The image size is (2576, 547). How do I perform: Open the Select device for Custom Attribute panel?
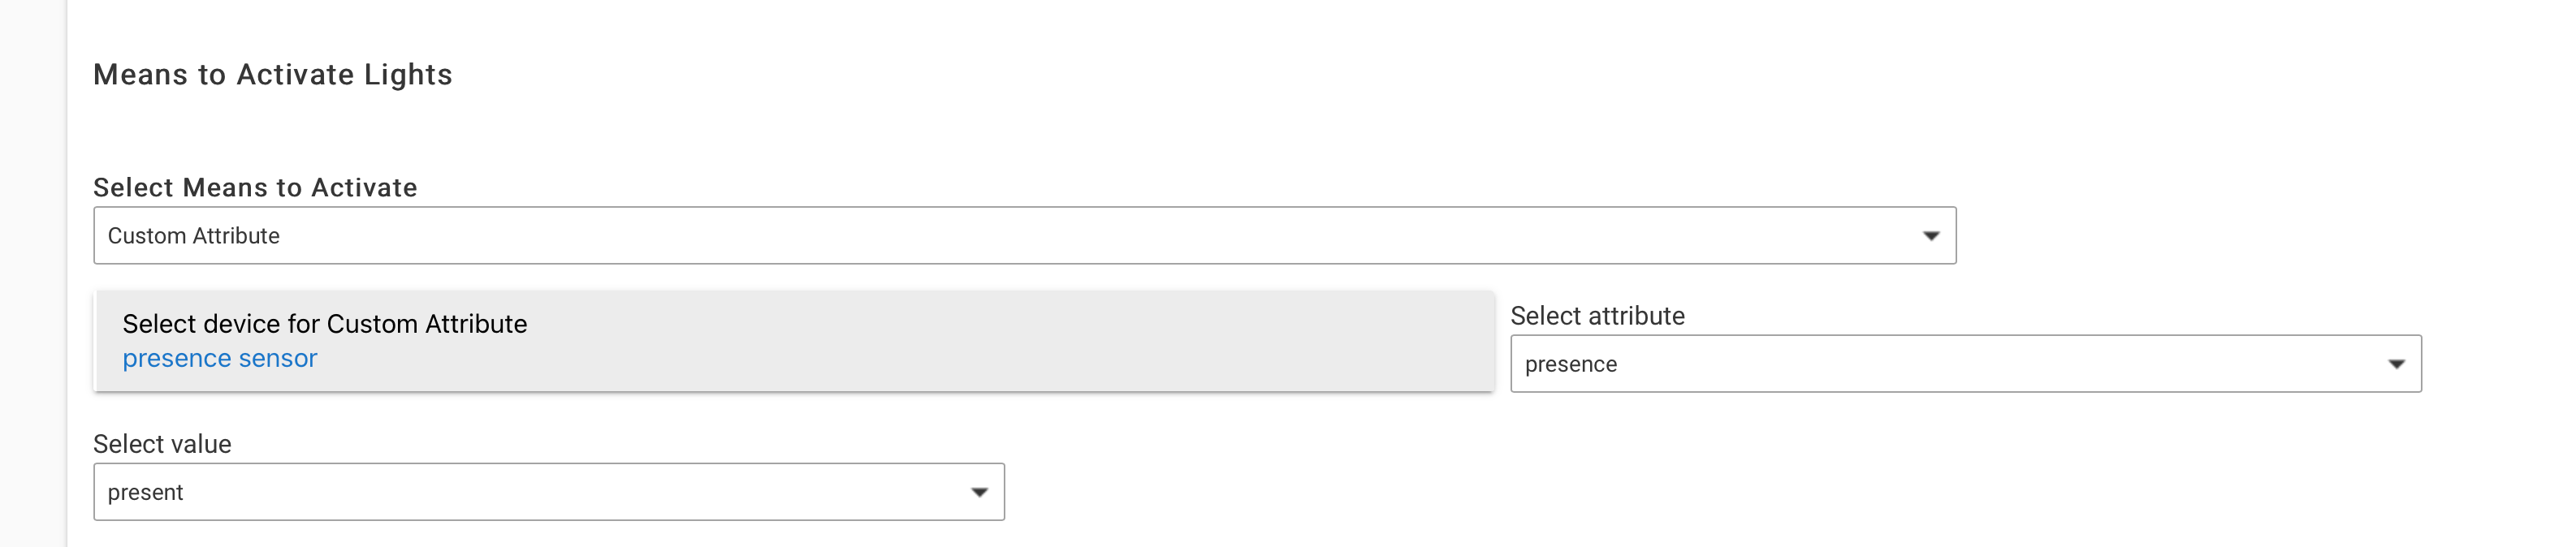793,341
